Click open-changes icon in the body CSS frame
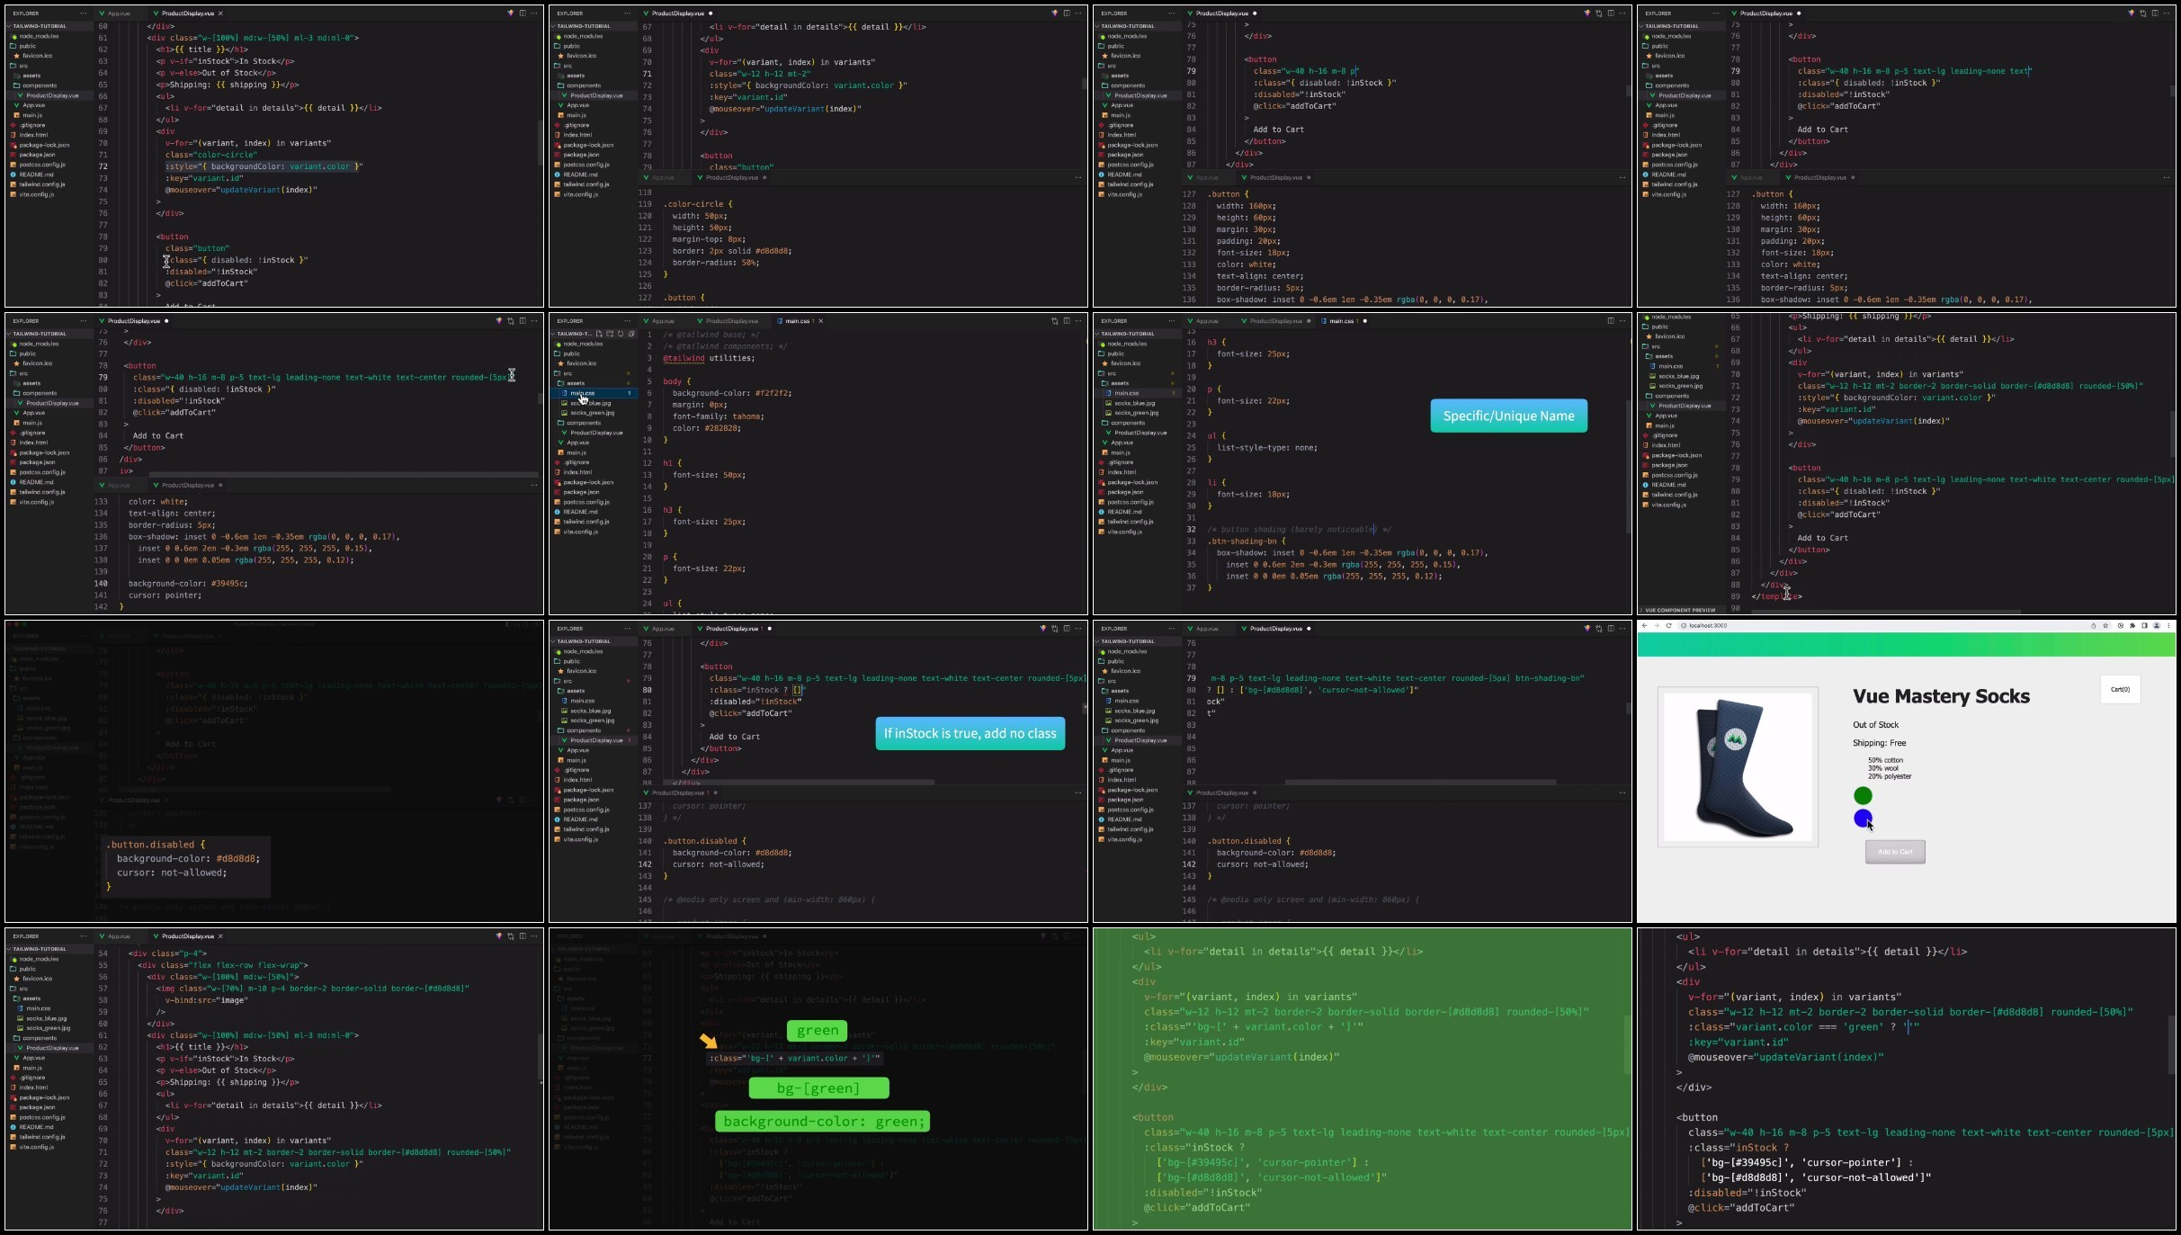The width and height of the screenshot is (2181, 1235). 1054,321
